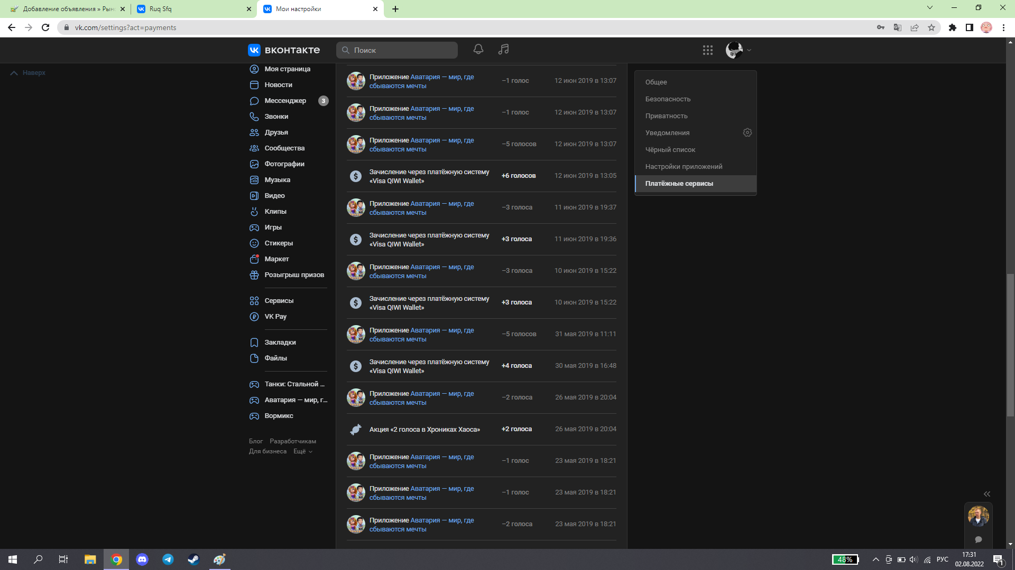Open Chrome tab search chevron

tap(930, 8)
